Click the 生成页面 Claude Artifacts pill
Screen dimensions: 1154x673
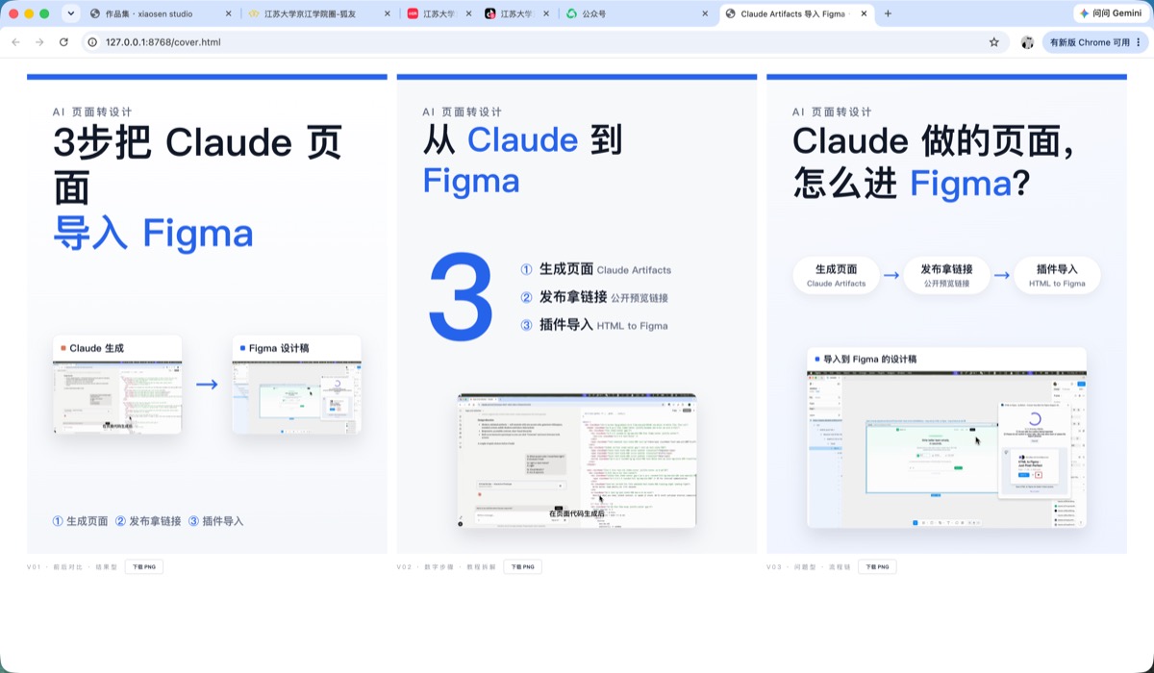(x=836, y=275)
